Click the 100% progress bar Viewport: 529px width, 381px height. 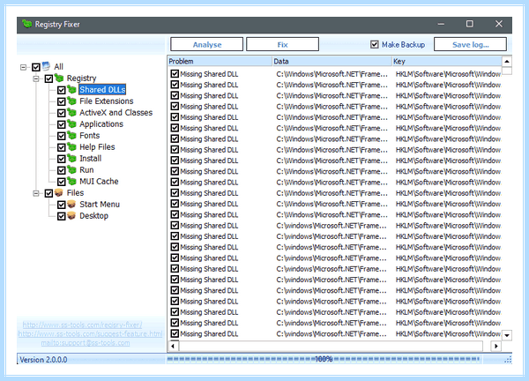pos(324,359)
